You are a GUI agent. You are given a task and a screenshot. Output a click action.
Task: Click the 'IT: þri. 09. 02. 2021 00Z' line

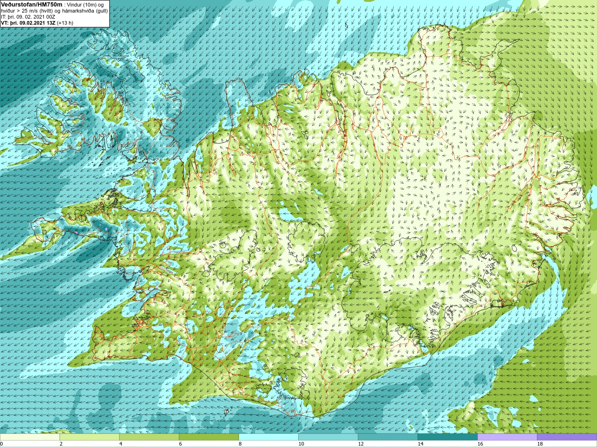tap(28, 17)
